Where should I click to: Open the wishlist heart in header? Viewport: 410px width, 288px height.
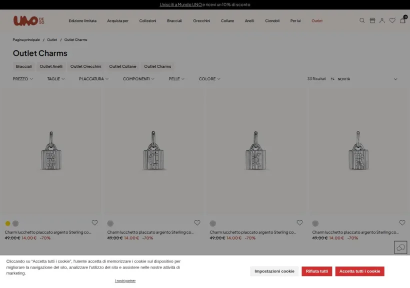[x=392, y=20]
